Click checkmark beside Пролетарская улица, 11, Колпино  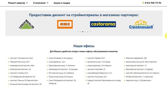coord(47,66)
